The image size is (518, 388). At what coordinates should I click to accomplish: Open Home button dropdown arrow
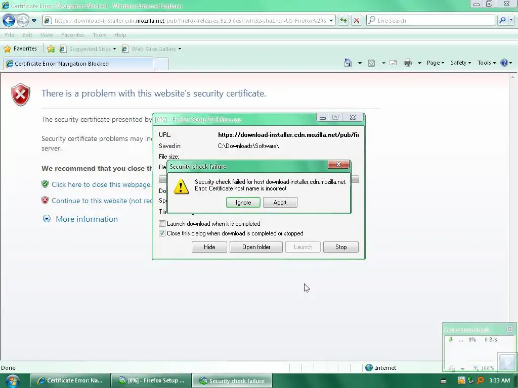point(360,63)
